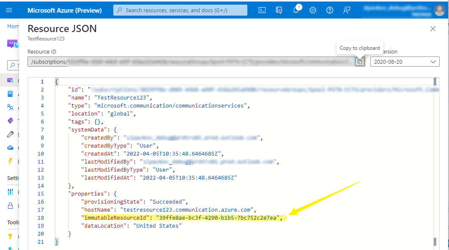Open Keys icon under the Tools section
The width and height of the screenshot is (449, 250).
coord(11,236)
